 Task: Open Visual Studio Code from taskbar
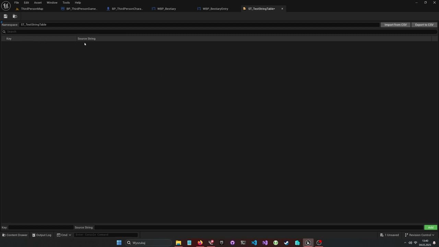[x=254, y=243]
